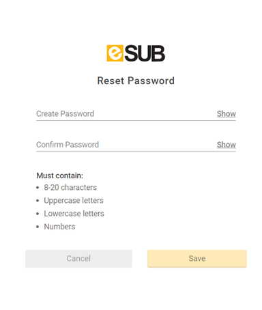Show the Create Password field contents

pos(227,113)
